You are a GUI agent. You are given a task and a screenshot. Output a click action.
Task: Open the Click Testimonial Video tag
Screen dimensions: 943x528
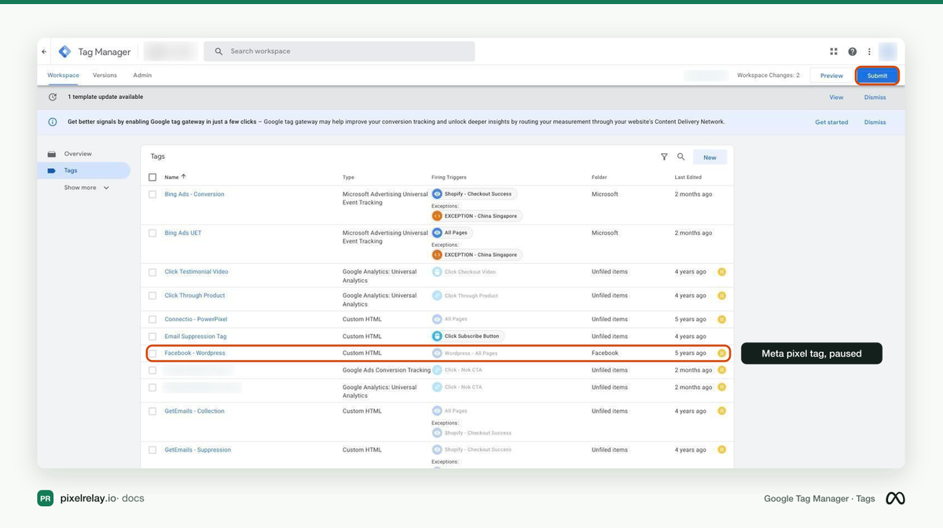coord(196,272)
